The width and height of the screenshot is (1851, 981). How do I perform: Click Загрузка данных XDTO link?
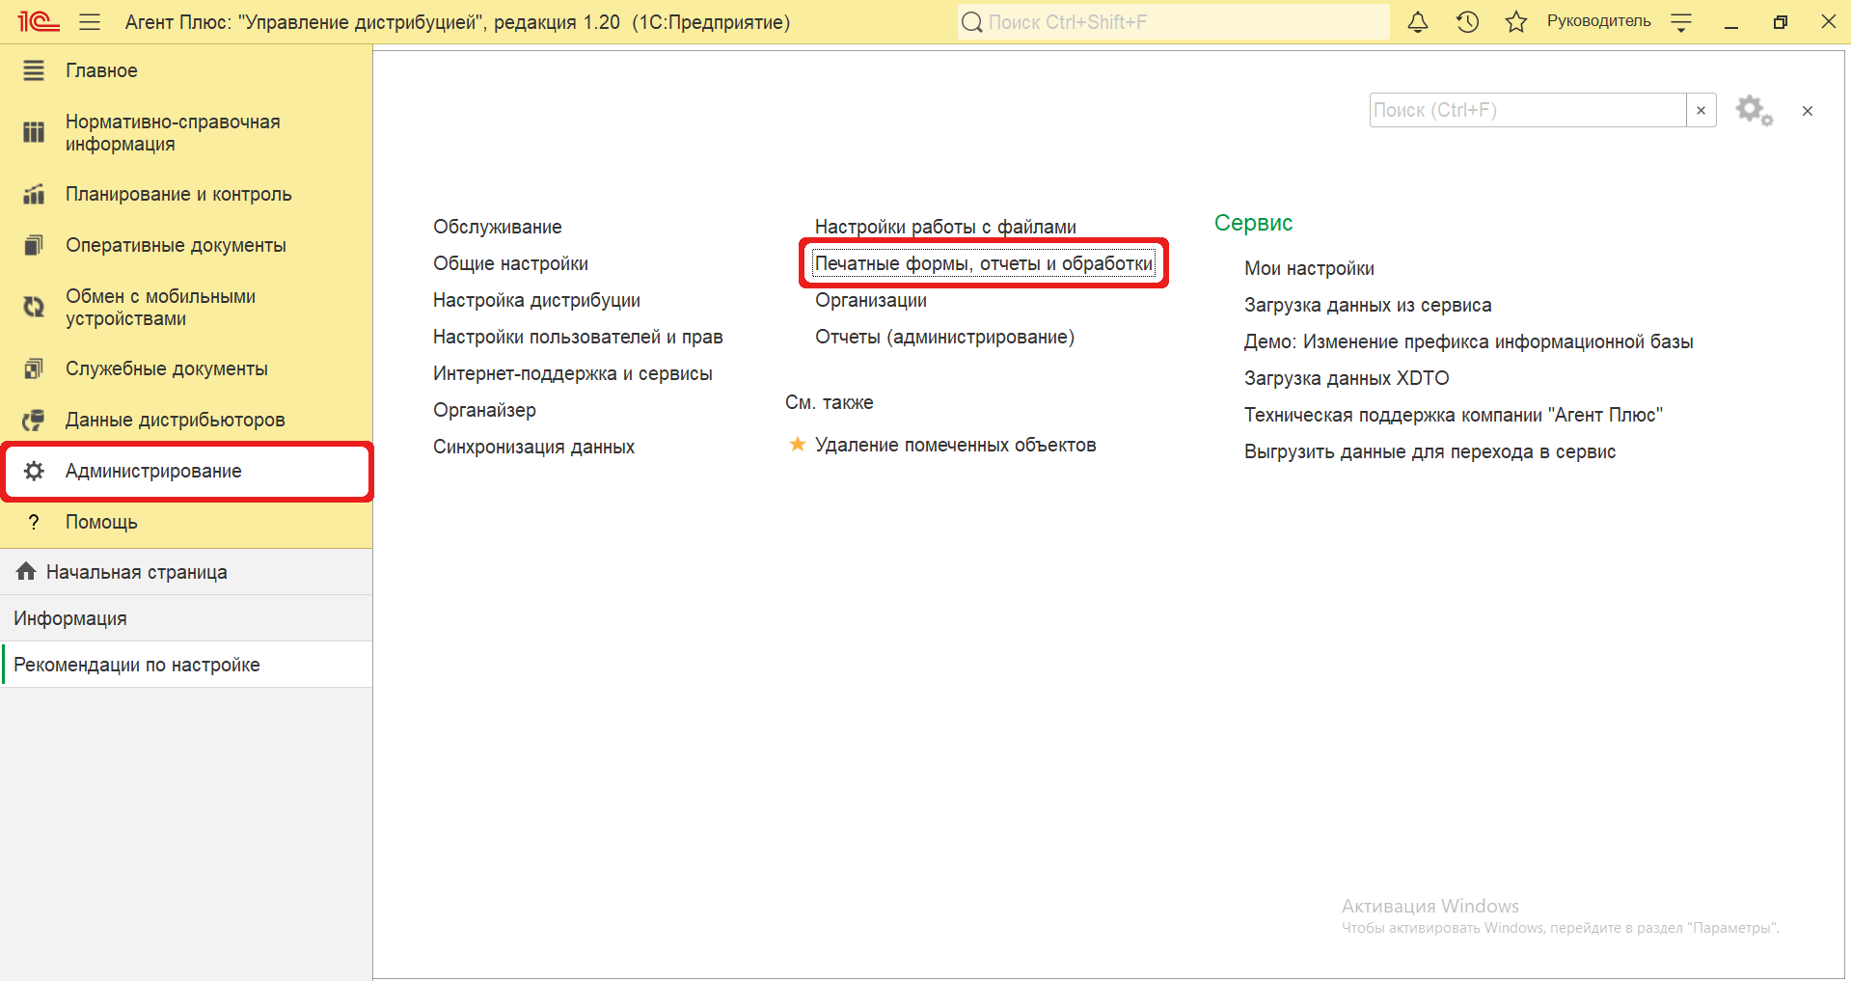coord(1346,378)
